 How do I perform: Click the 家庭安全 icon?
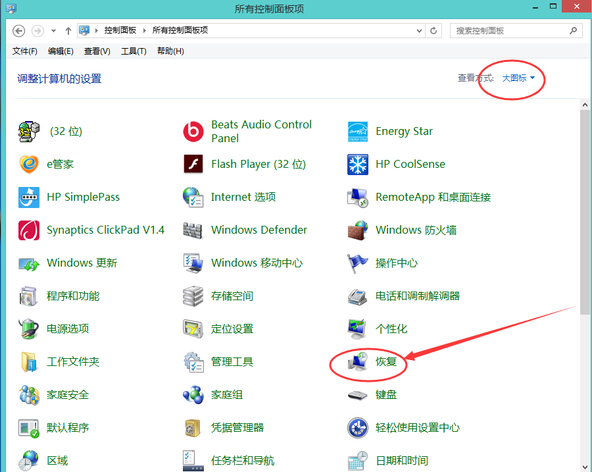point(29,395)
